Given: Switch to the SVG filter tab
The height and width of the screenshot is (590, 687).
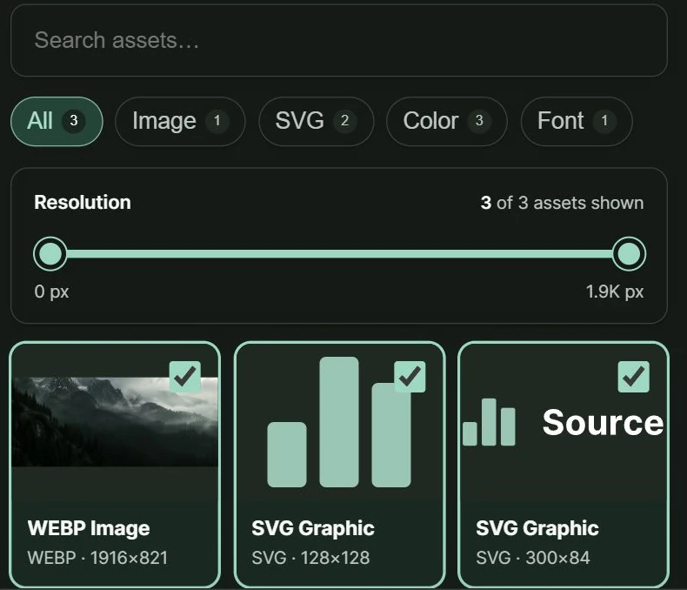Looking at the screenshot, I should coord(317,121).
